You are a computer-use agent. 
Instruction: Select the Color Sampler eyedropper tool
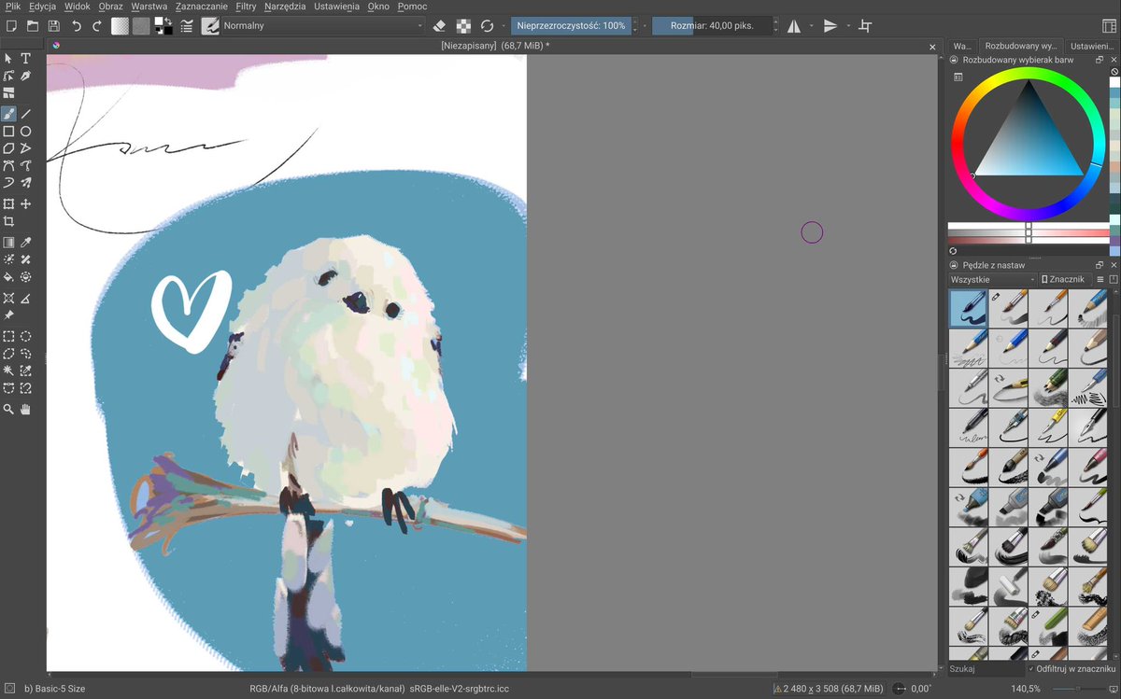26,243
